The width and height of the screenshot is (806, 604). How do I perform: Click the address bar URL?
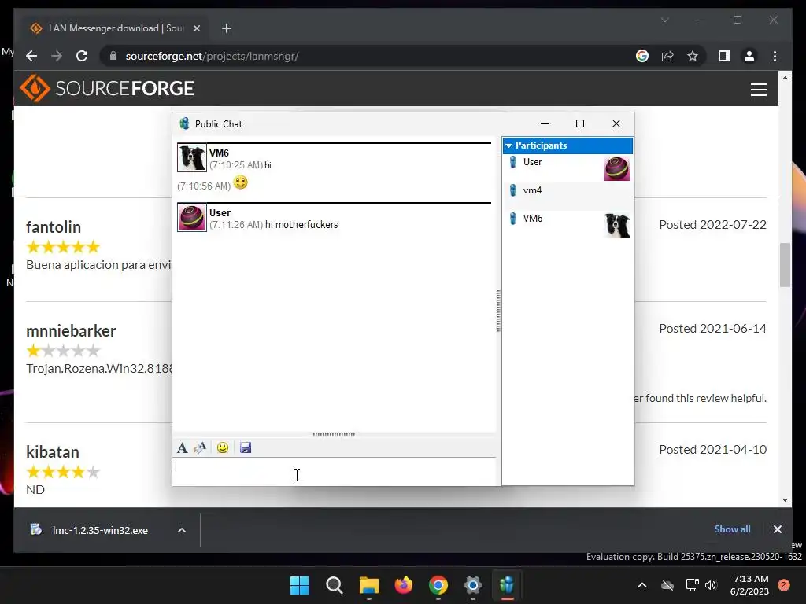tap(213, 56)
